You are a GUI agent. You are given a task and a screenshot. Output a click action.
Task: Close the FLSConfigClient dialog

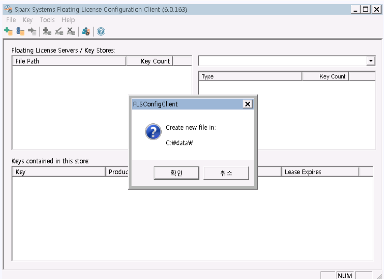pyautogui.click(x=248, y=104)
